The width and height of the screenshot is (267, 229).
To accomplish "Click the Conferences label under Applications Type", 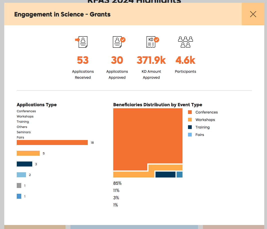I will pos(26,111).
